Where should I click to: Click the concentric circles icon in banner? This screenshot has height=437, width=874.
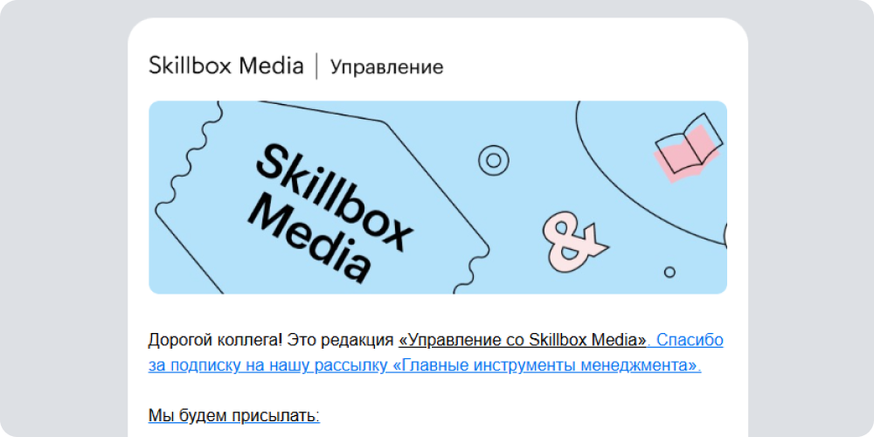[x=493, y=161]
